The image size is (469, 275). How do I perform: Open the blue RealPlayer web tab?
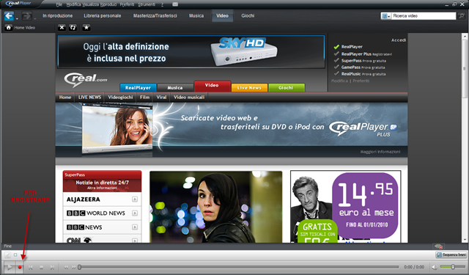click(x=138, y=88)
